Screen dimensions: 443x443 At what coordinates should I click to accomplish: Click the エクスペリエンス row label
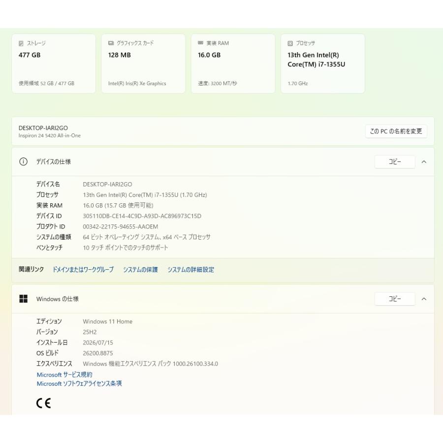pos(54,364)
